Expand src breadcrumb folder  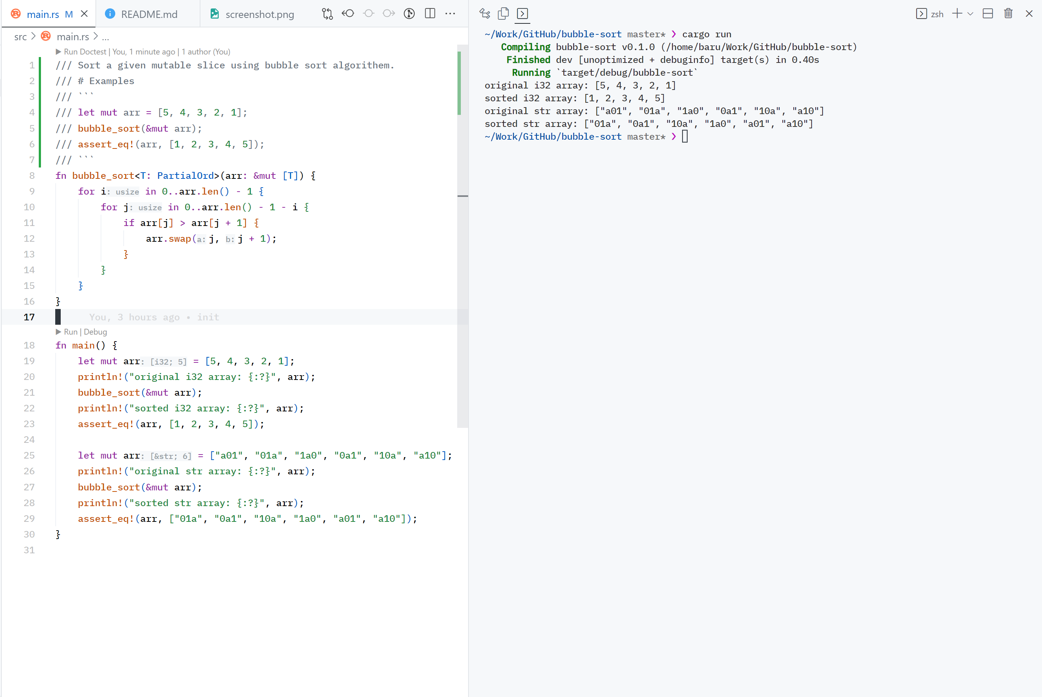(20, 37)
